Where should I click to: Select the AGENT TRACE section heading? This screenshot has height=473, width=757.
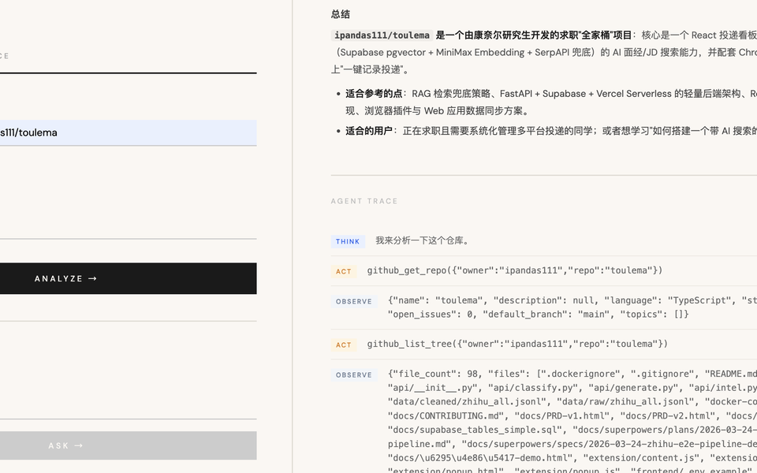(x=364, y=201)
